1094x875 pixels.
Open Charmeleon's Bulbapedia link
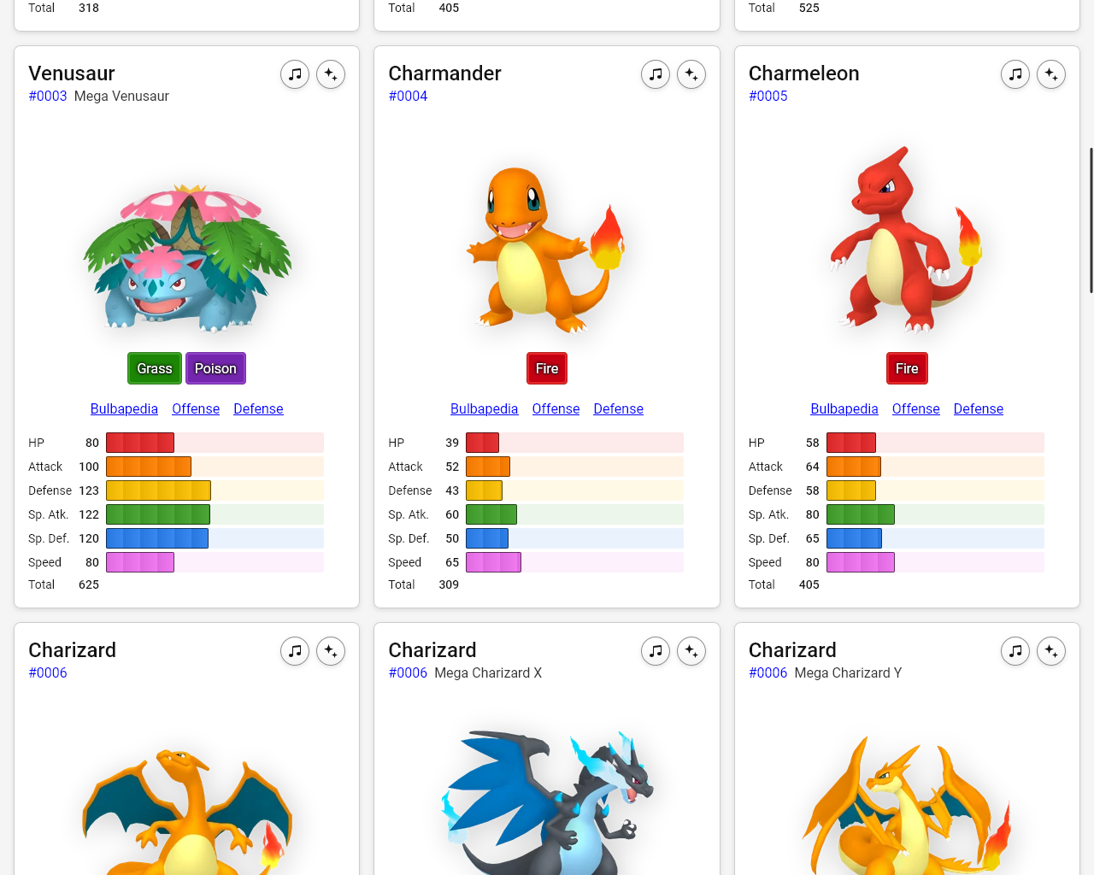pos(844,408)
